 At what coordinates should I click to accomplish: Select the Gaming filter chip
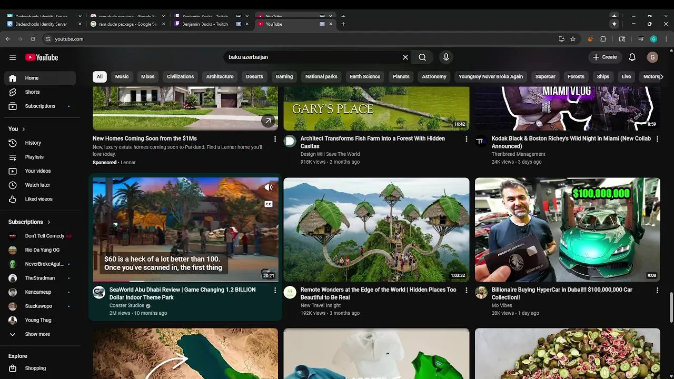284,77
